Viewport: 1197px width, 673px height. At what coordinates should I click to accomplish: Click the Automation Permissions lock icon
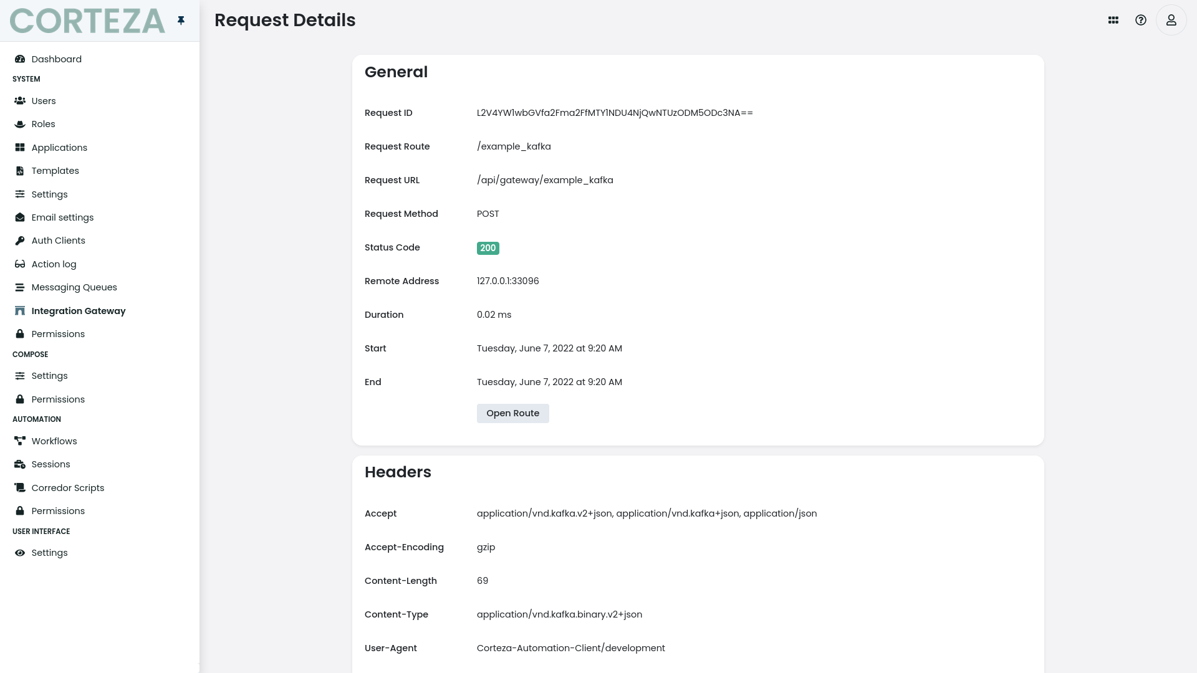[x=20, y=511]
